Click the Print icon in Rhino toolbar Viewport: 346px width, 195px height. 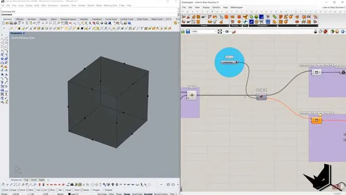[x=15, y=23]
